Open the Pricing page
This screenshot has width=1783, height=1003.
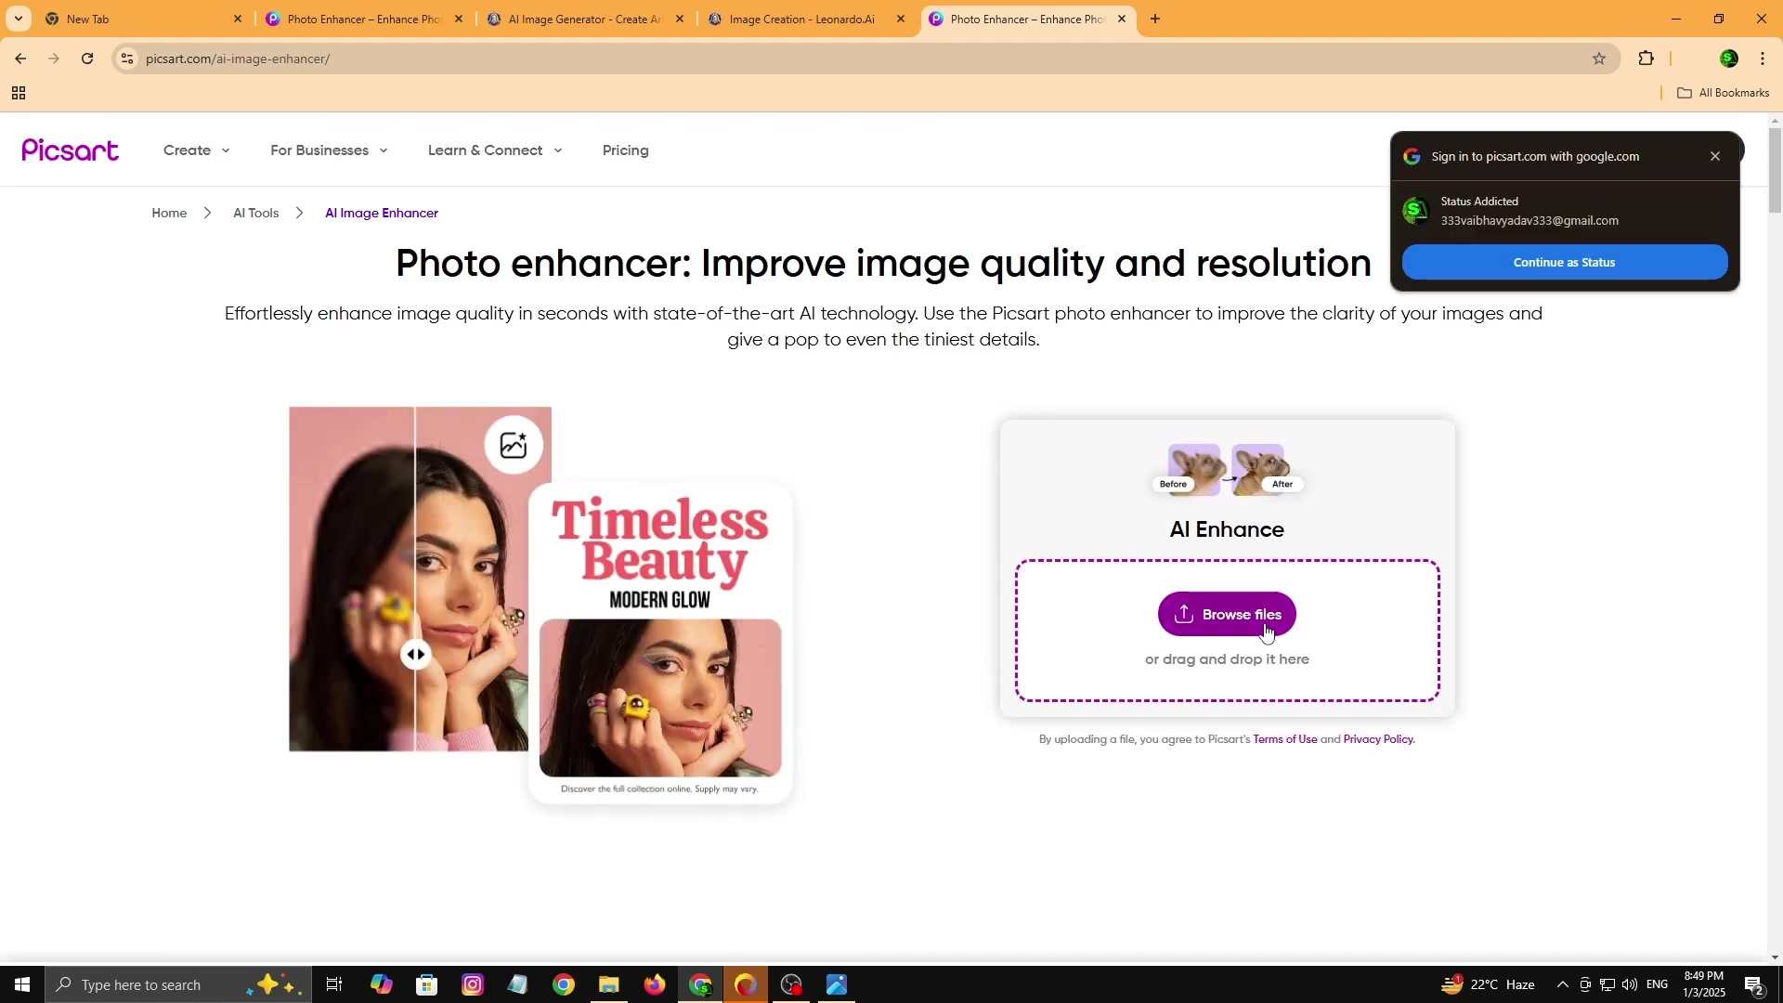(x=625, y=150)
